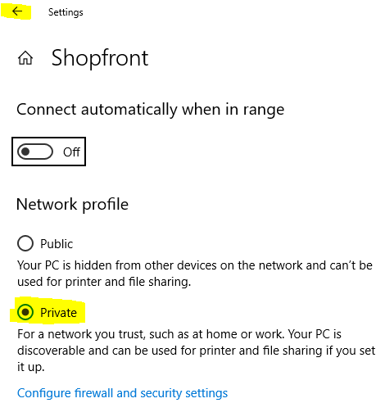This screenshot has height=412, width=385.
Task: Click the Network profile section heading
Action: point(72,205)
